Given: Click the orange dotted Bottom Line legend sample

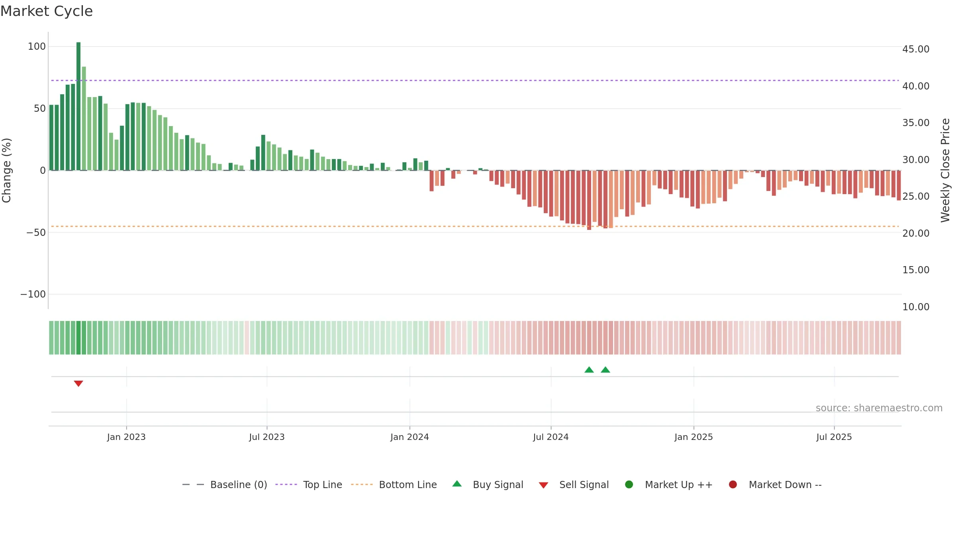Looking at the screenshot, I should (362, 484).
